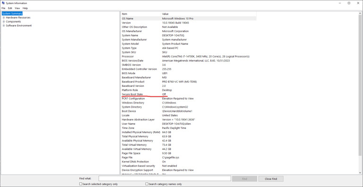Select the 'Version' item row

click(189, 23)
